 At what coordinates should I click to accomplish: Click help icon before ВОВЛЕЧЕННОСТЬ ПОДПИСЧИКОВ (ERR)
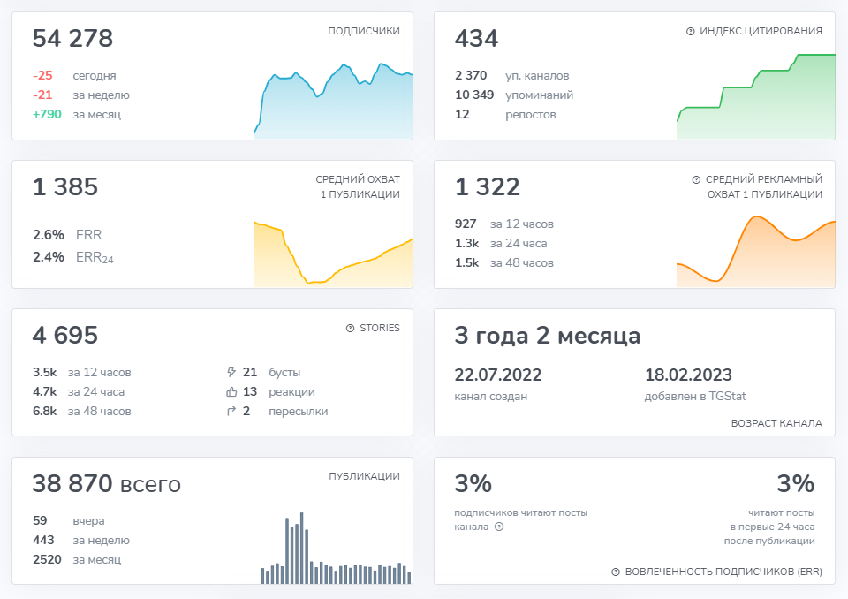pos(616,572)
